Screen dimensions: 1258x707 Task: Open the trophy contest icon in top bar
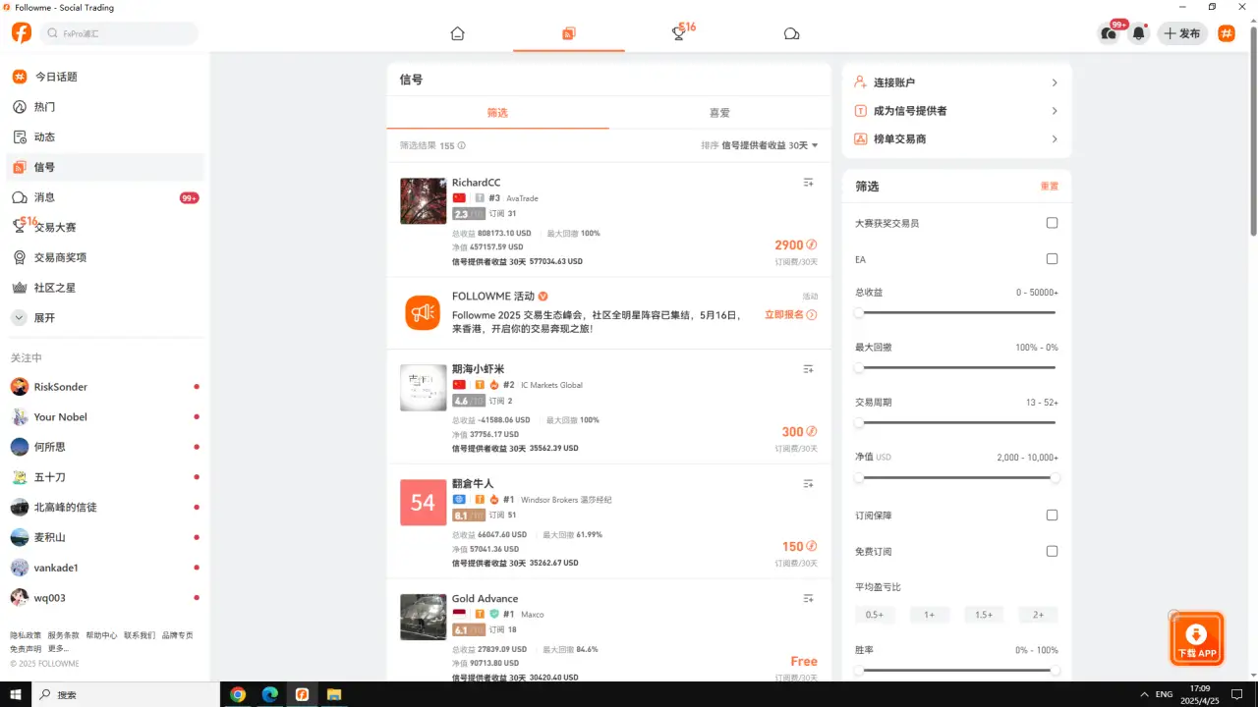click(x=680, y=32)
